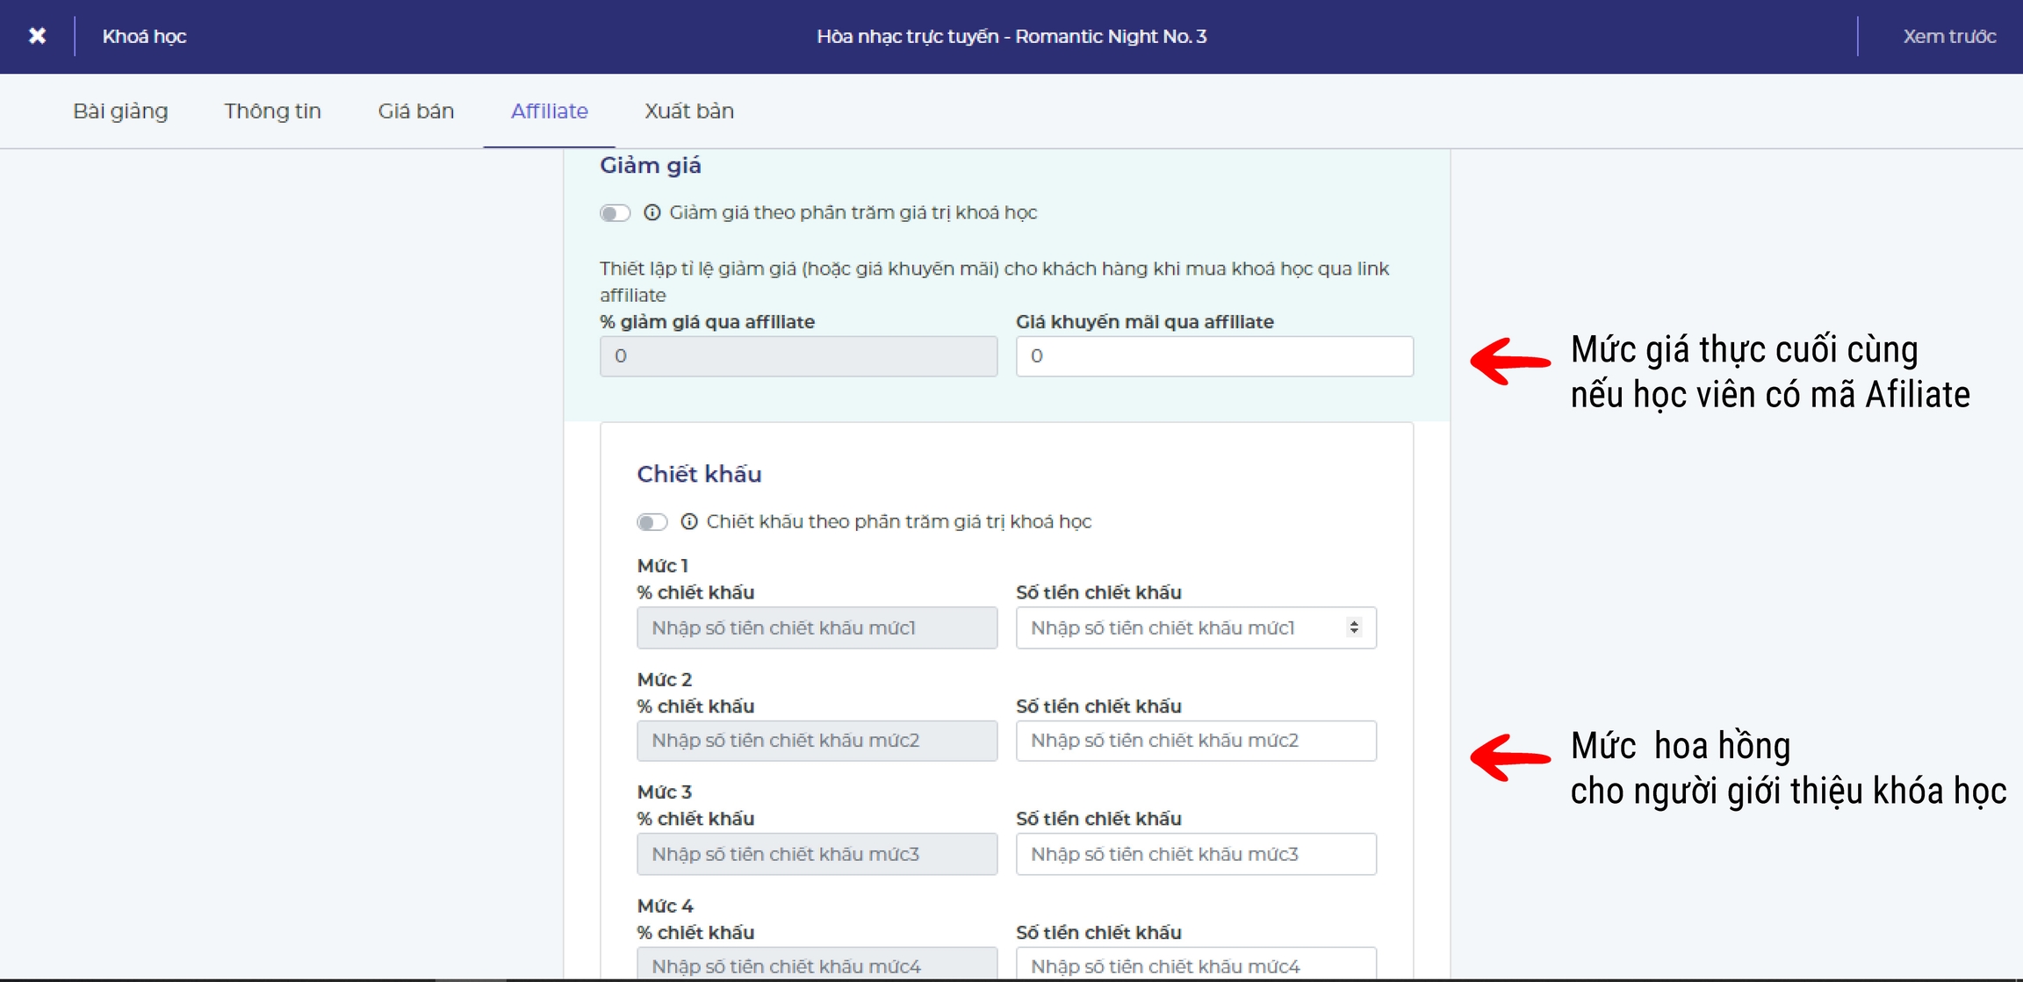
Task: Click Xem trước preview button
Action: 1948,37
